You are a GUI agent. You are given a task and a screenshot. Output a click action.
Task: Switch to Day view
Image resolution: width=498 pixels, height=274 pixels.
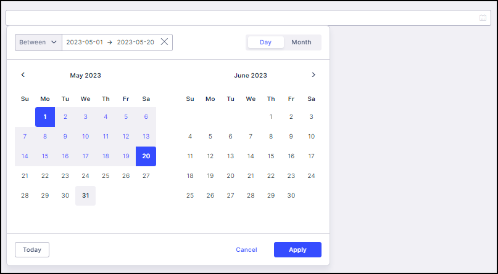[265, 42]
